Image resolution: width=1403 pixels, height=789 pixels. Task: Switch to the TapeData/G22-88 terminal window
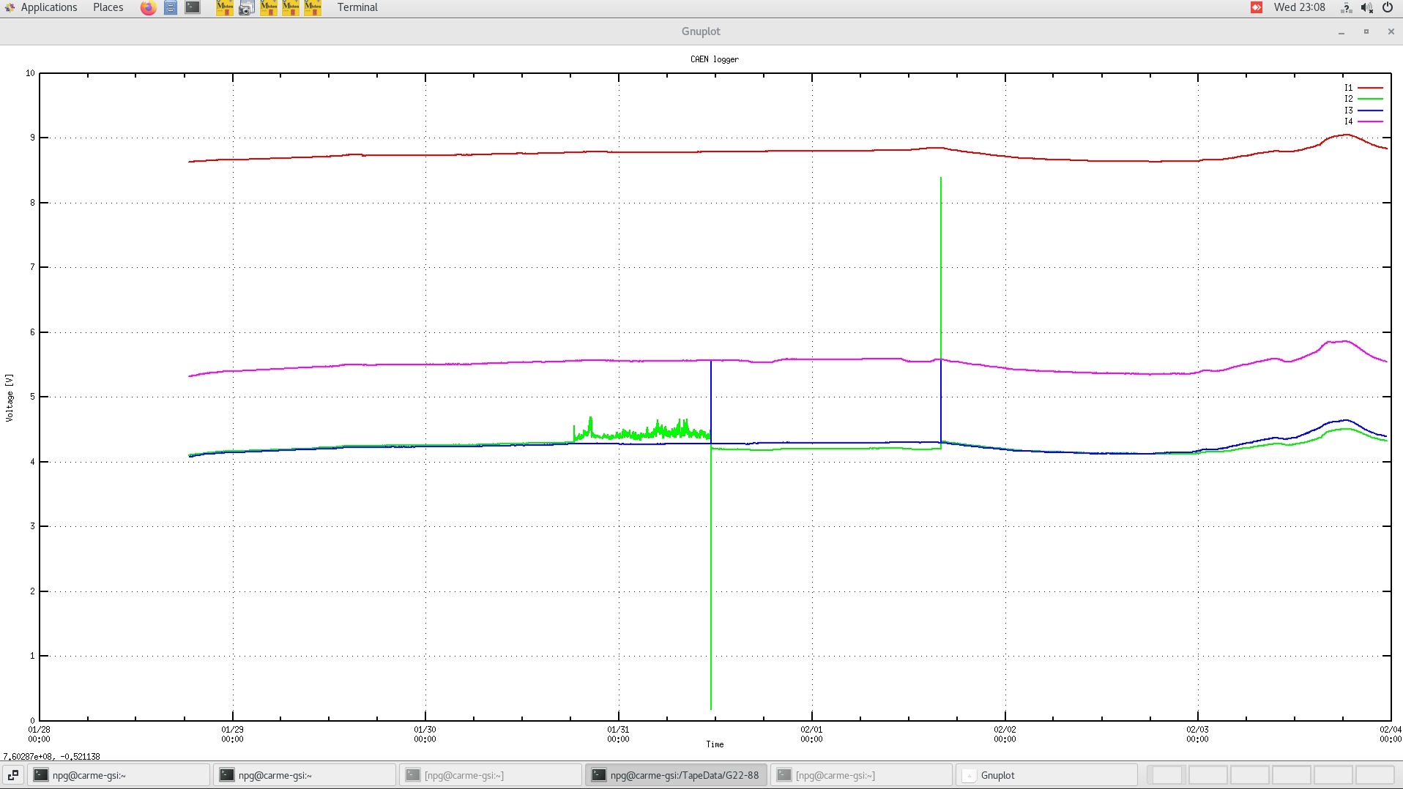[x=675, y=775]
